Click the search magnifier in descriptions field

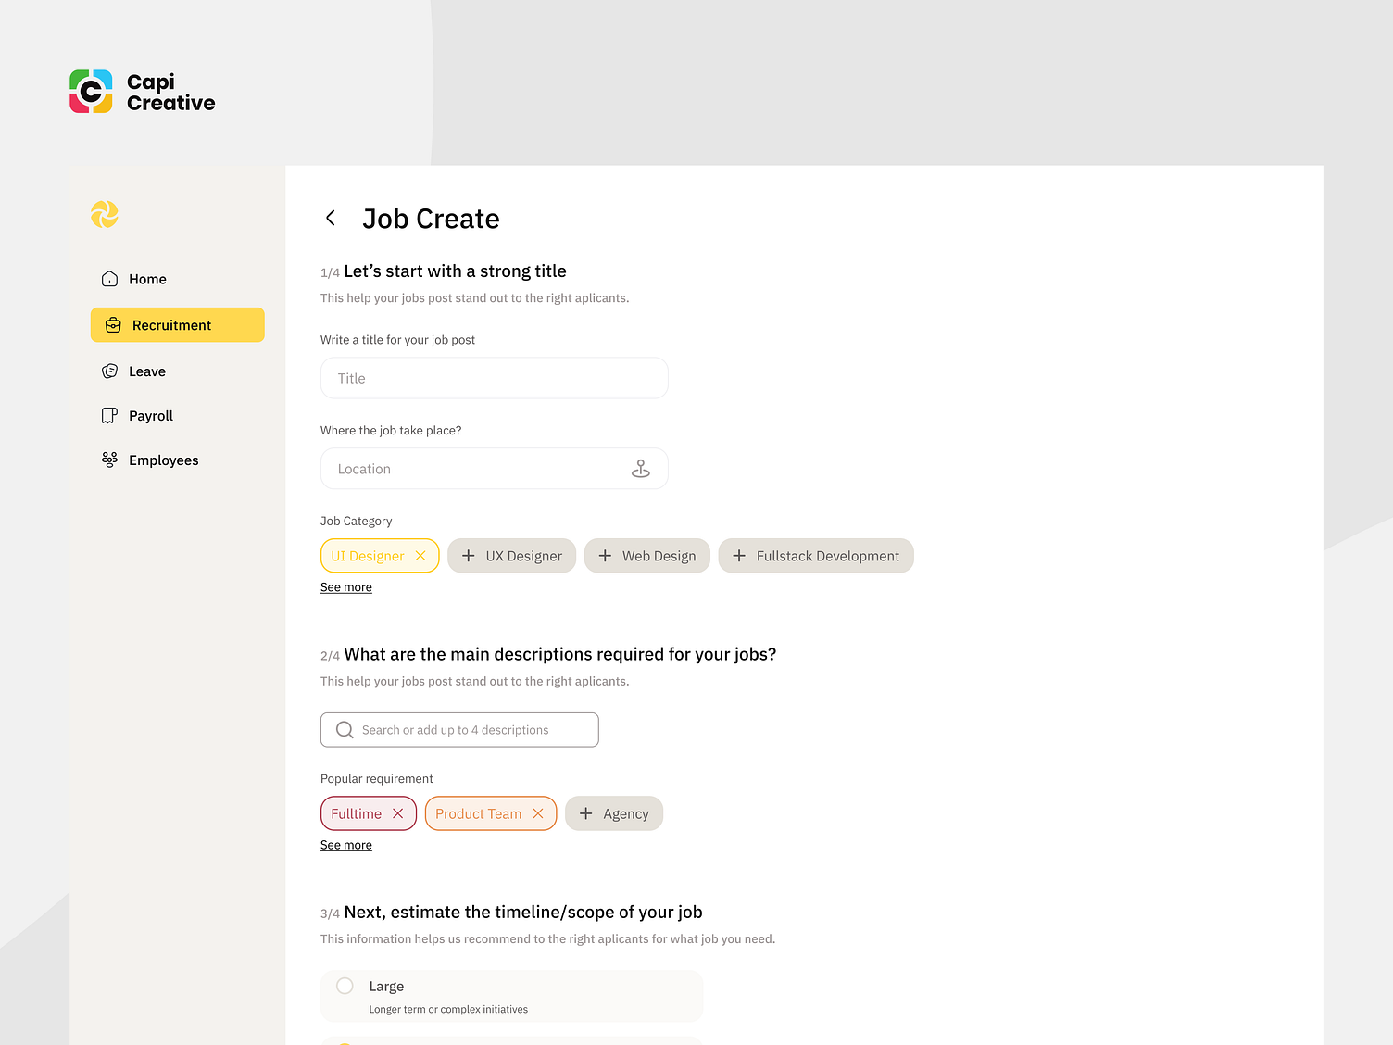point(344,729)
